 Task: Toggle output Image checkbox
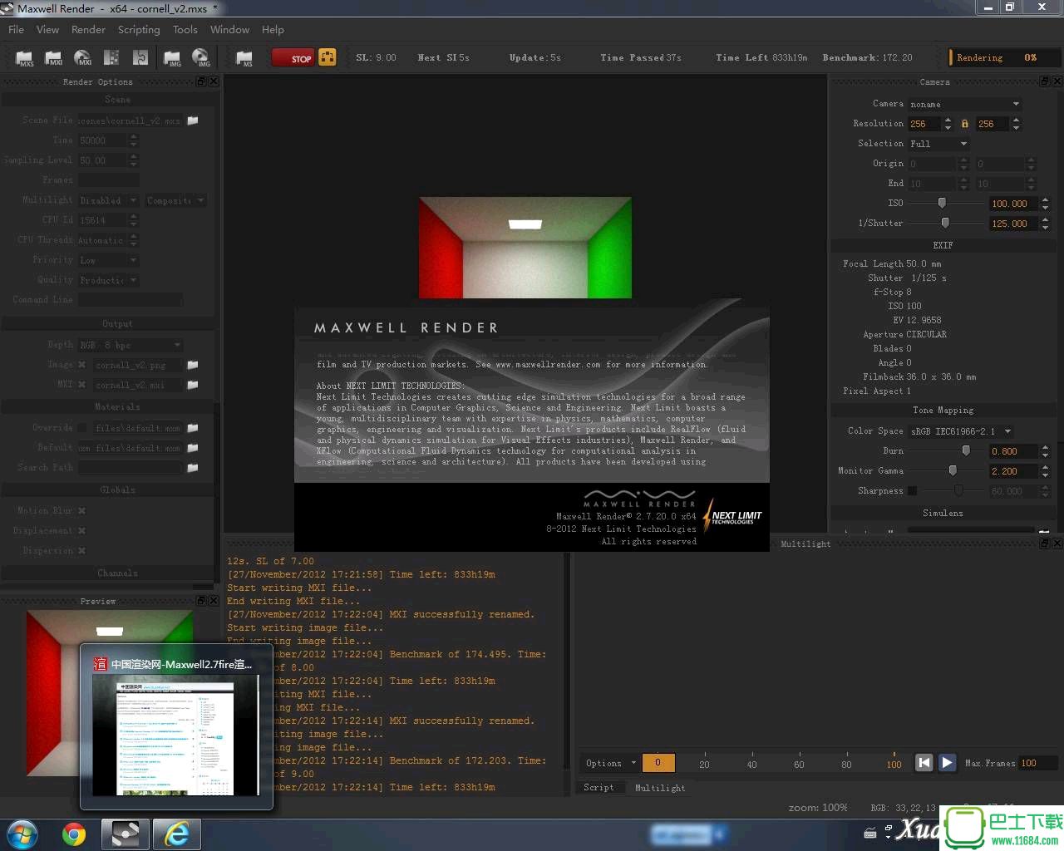82,365
